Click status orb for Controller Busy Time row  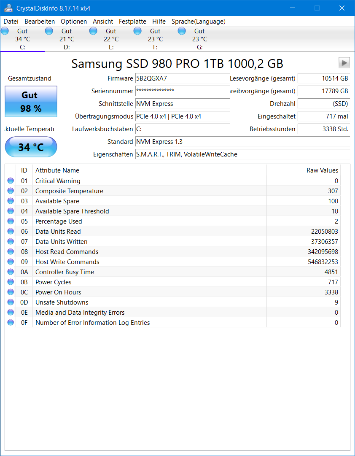click(11, 272)
